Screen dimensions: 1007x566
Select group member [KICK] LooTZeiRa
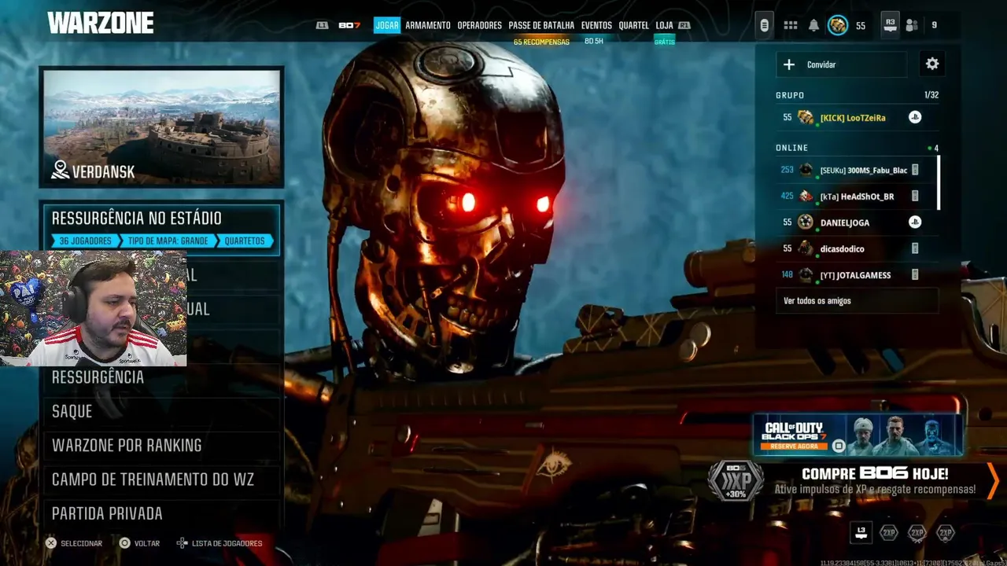(857, 117)
